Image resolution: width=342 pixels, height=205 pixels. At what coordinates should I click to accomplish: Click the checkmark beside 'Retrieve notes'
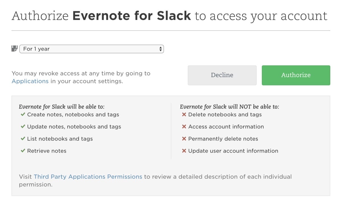pos(23,151)
